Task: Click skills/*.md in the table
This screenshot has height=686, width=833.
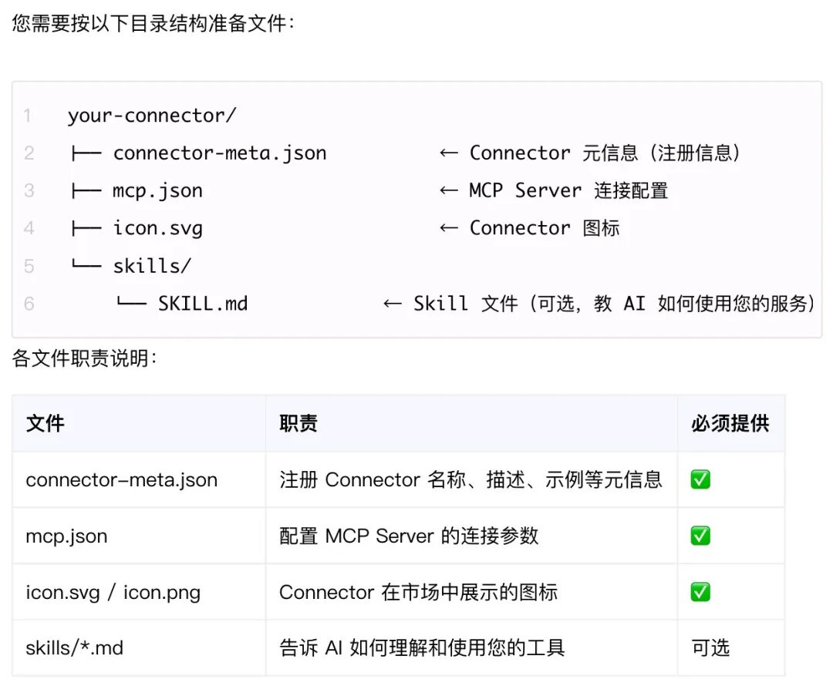Action: (x=74, y=647)
